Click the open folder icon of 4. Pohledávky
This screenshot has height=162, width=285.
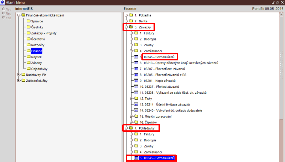pyautogui.click(x=131, y=128)
